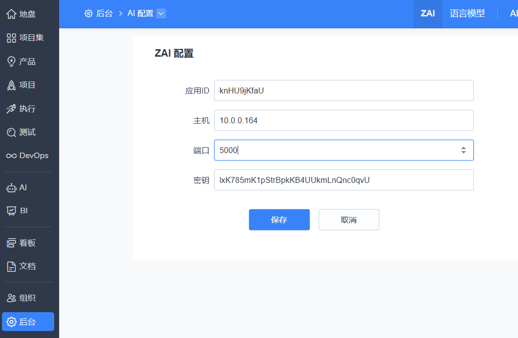The image size is (518, 338).
Task: Open the 项目 rocket icon
Action: (x=11, y=85)
